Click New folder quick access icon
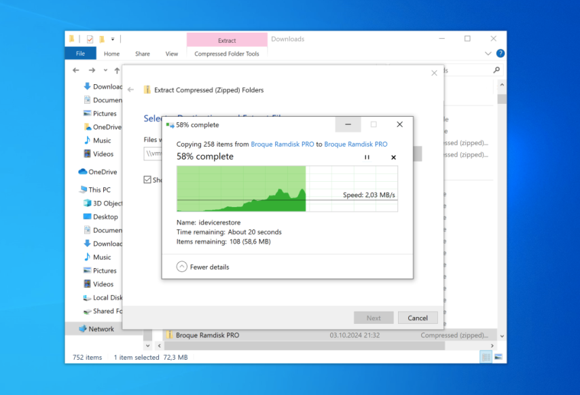 102,39
